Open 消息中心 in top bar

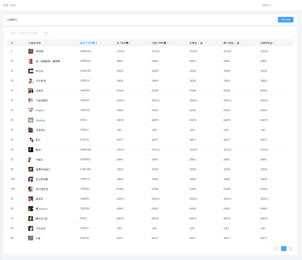click(267, 5)
